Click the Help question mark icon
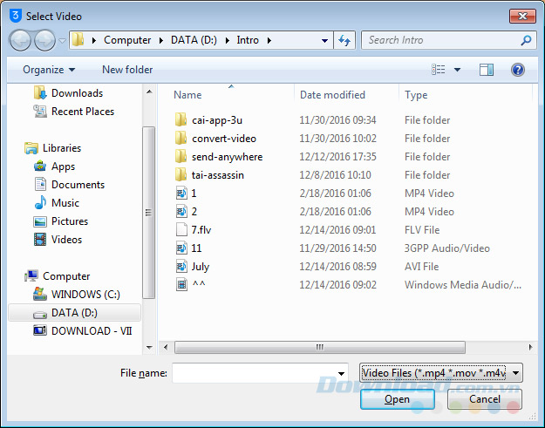This screenshot has height=428, width=545. pos(517,70)
